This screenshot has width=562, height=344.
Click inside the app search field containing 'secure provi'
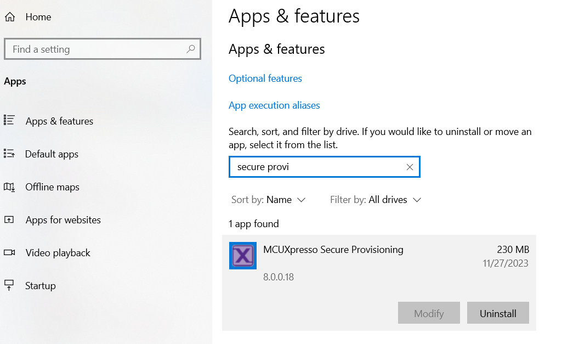tap(325, 167)
